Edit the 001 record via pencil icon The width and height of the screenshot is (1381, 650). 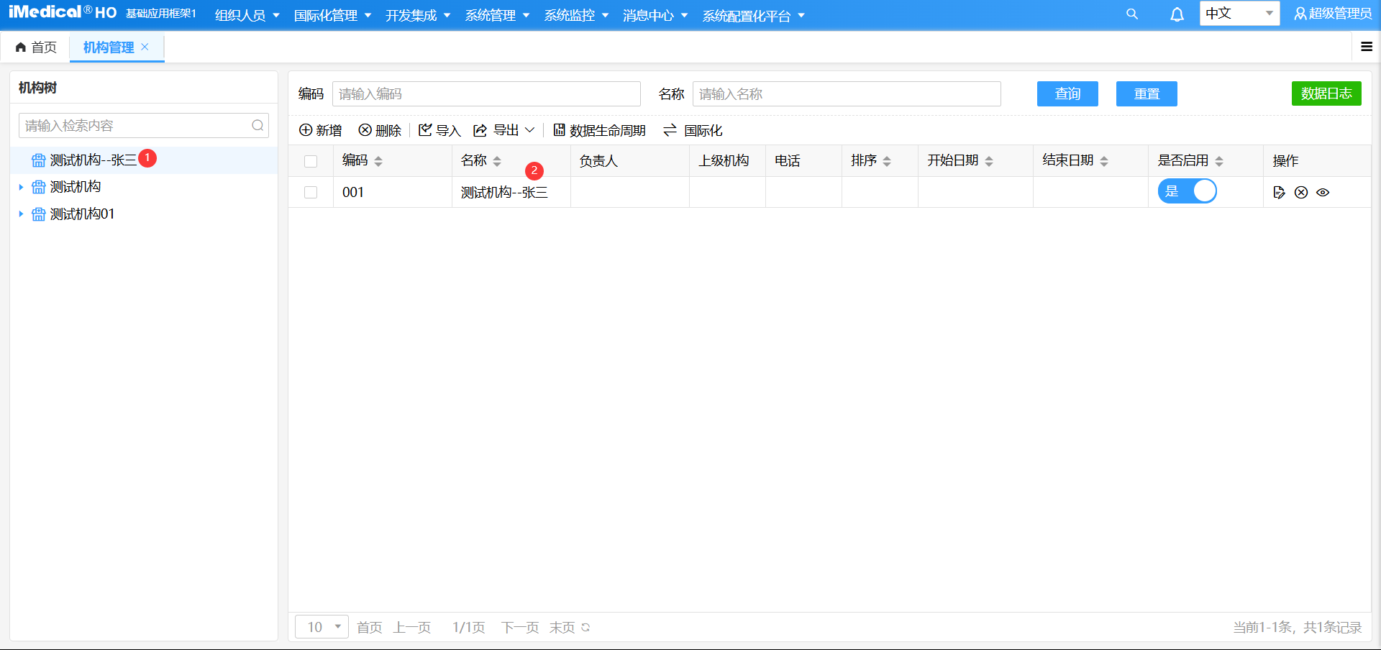pos(1280,192)
